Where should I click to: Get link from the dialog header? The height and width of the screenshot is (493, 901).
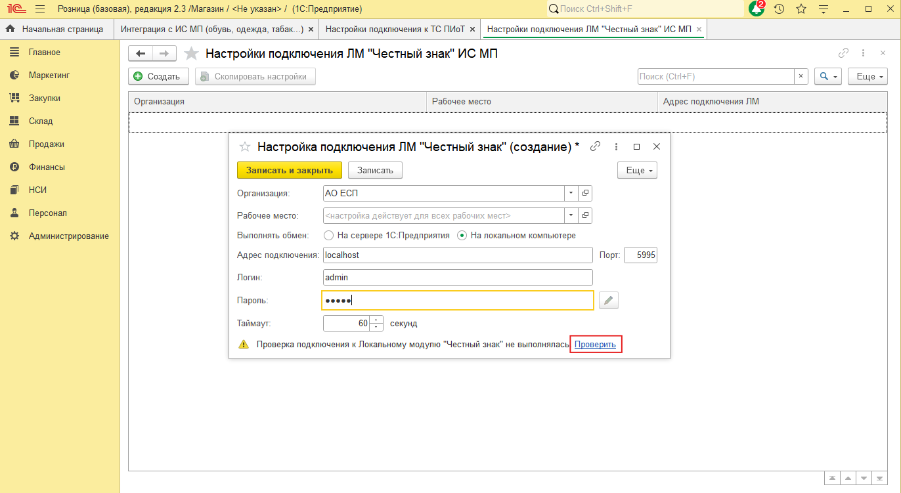[x=596, y=147]
